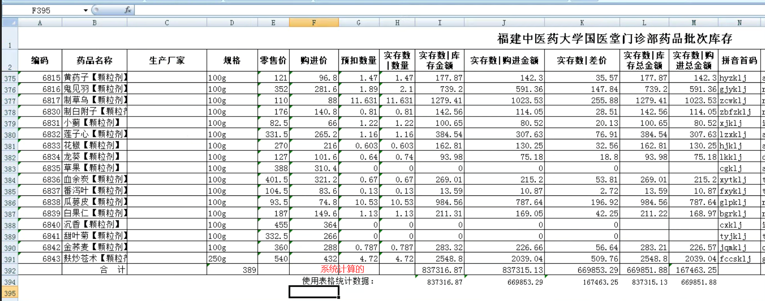Select column F header
Viewport: 765px width, 301px height.
[x=314, y=23]
